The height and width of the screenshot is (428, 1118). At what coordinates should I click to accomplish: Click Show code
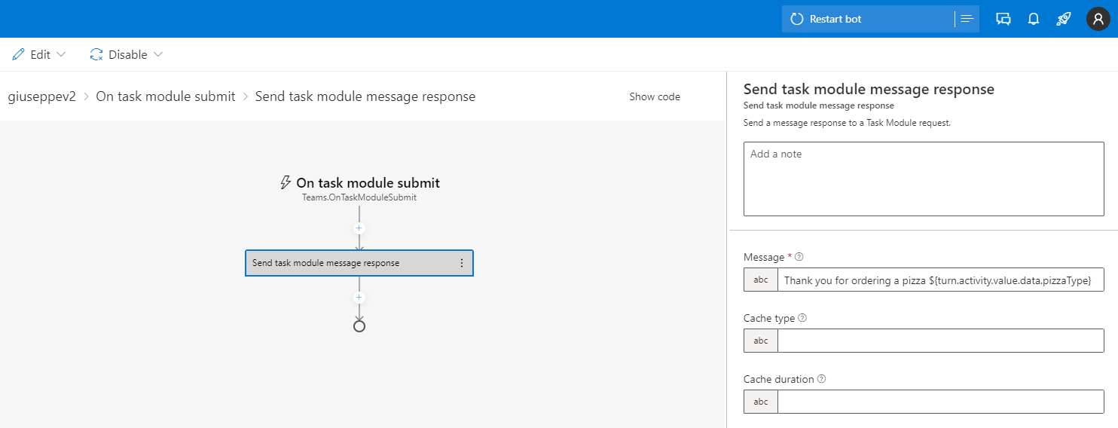[x=655, y=96]
